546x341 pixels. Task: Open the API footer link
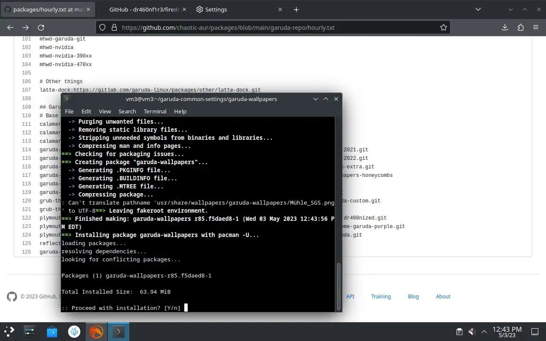(x=350, y=296)
